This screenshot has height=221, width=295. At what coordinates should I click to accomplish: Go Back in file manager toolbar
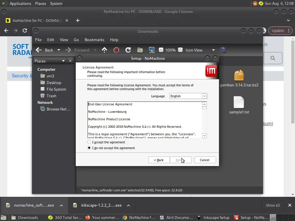click(x=44, y=50)
